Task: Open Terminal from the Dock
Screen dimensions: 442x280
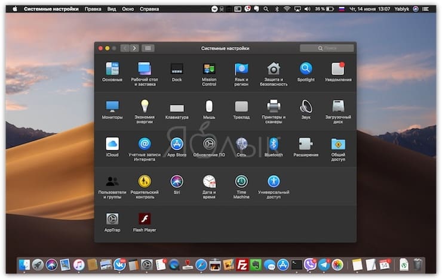Action: (x=296, y=265)
